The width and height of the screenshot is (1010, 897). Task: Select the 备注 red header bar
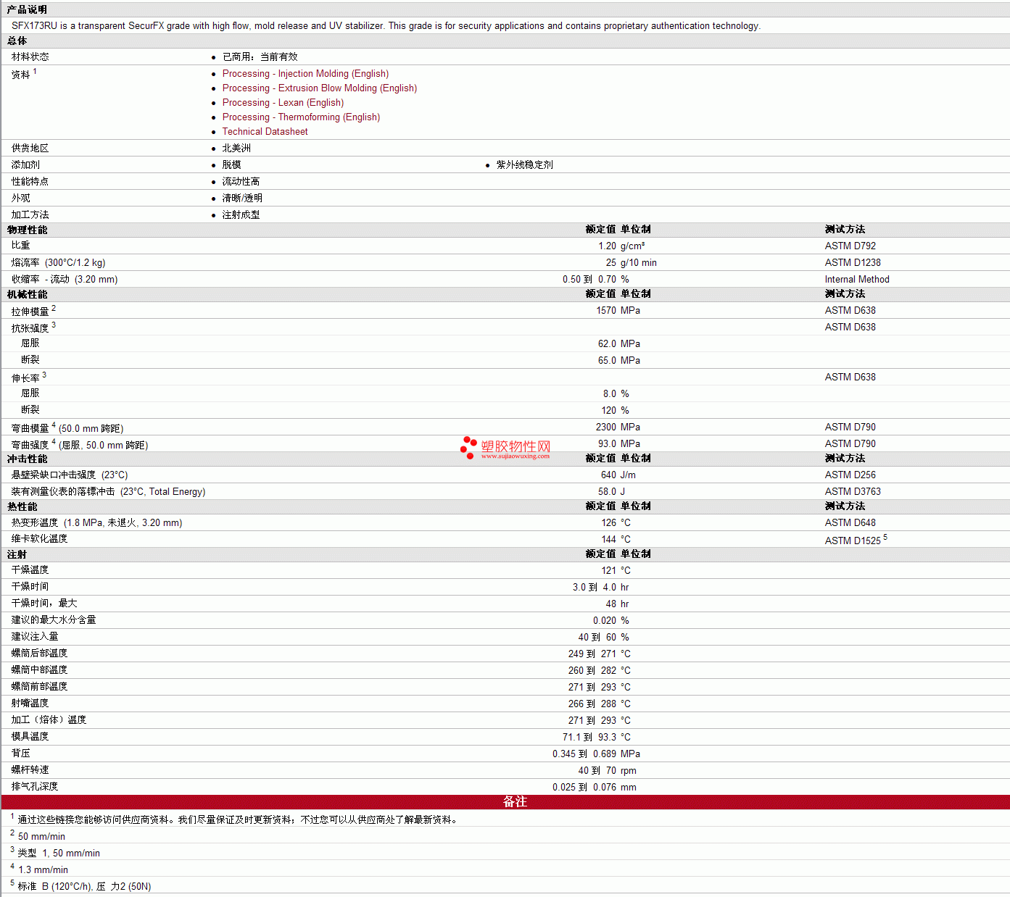505,802
